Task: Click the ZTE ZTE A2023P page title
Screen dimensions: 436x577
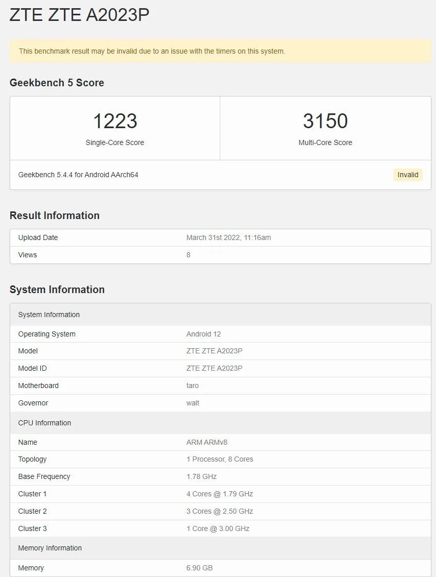Action: click(x=79, y=15)
